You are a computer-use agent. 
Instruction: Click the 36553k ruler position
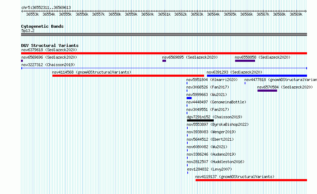[x=32, y=14]
